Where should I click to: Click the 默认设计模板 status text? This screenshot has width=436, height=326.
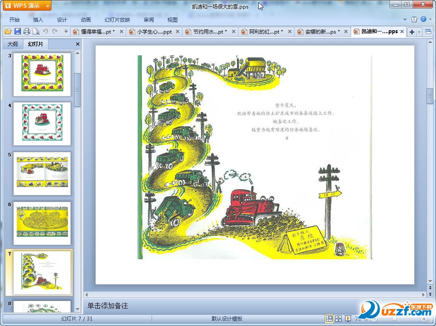[x=227, y=319]
